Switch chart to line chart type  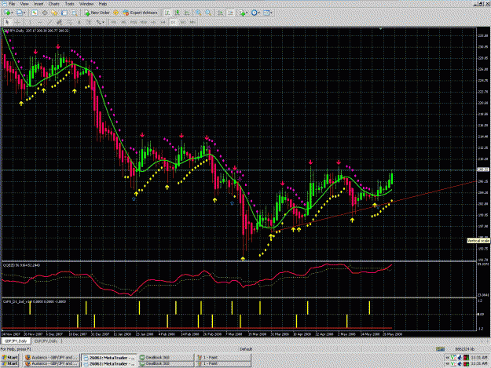tap(187, 13)
